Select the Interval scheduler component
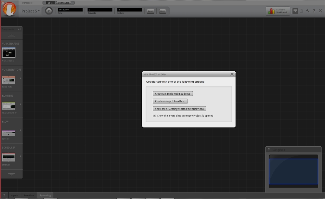 (9, 157)
